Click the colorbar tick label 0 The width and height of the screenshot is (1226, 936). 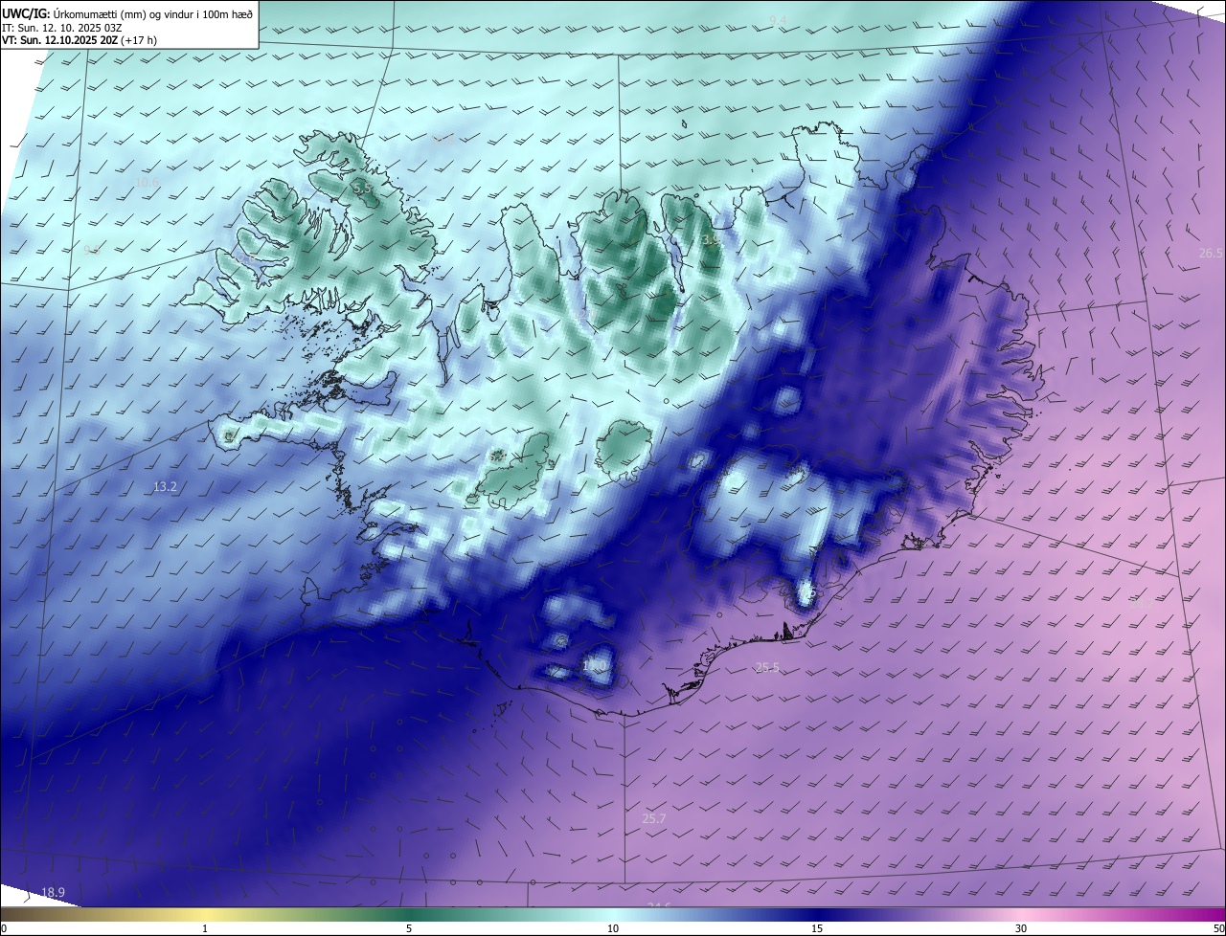(x=4, y=928)
